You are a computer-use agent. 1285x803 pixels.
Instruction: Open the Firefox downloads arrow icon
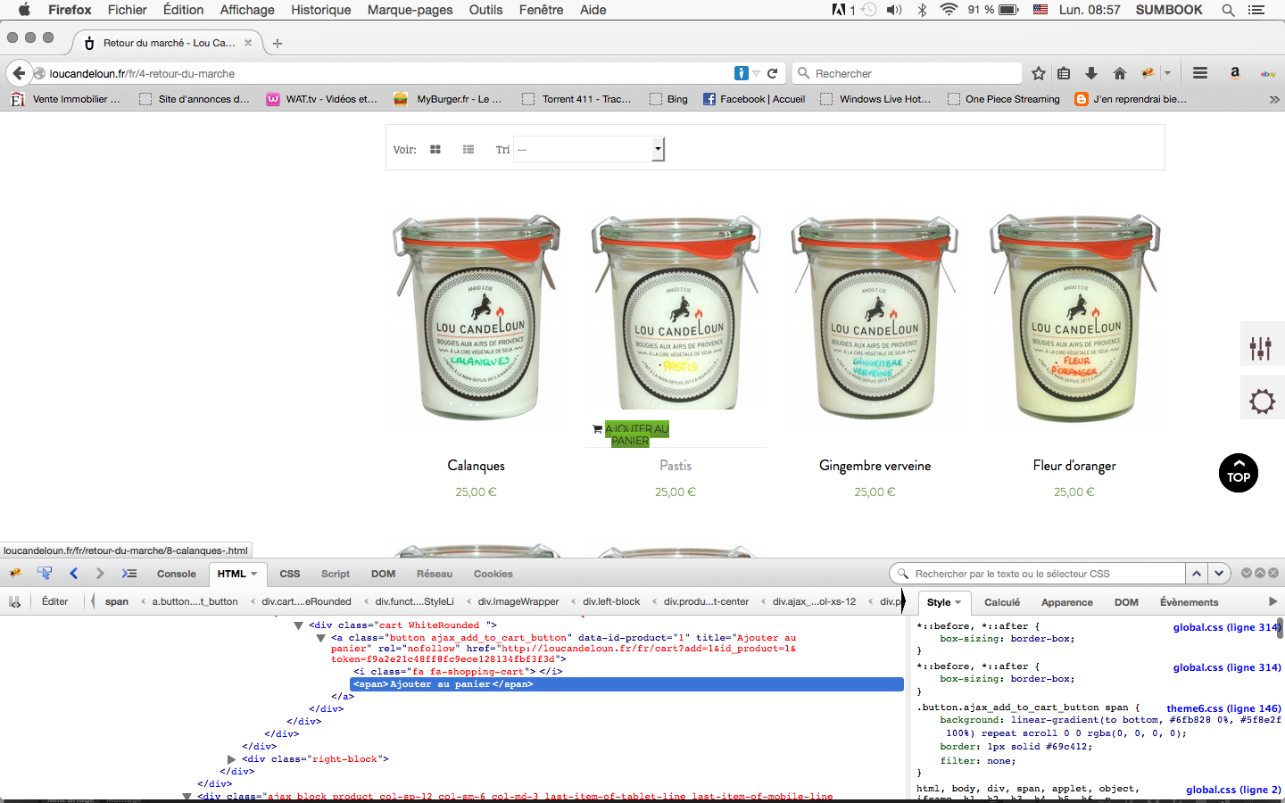1090,73
